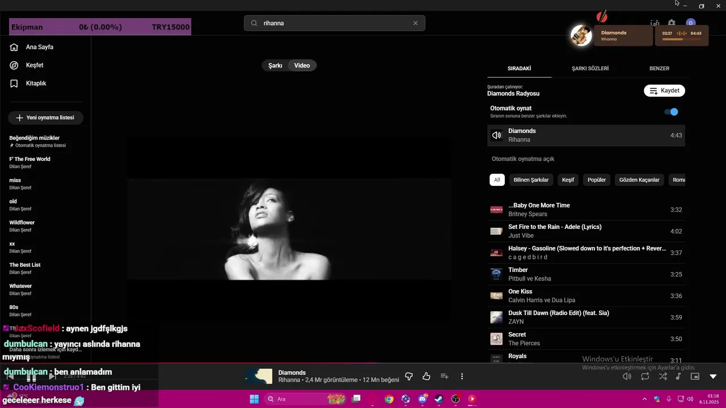
Task: Click Ana Sayfa sidebar label
Action: click(40, 47)
